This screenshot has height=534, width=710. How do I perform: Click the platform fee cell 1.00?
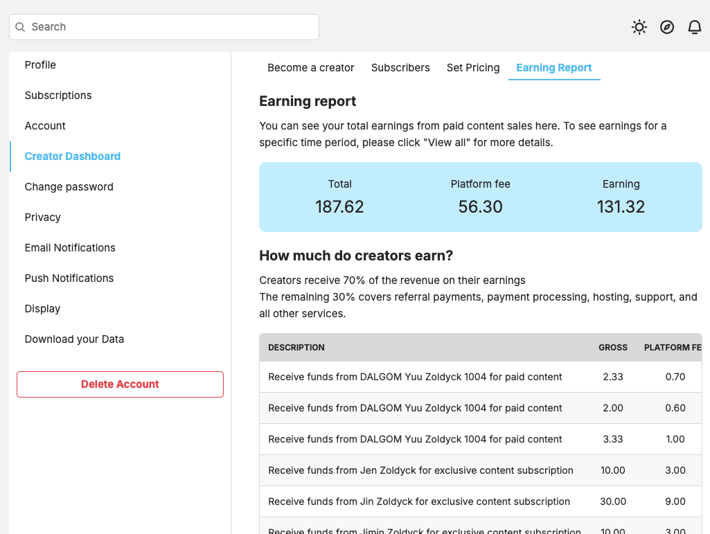(675, 439)
